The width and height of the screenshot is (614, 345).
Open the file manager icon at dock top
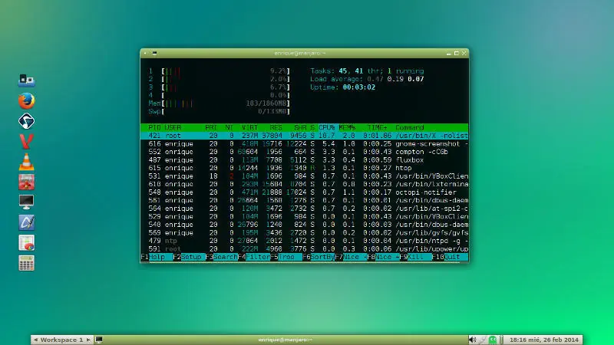pyautogui.click(x=27, y=80)
